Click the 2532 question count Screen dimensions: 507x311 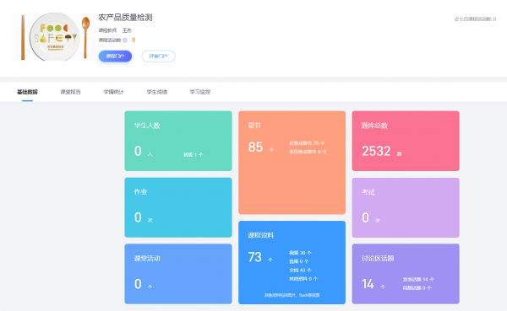tap(376, 151)
